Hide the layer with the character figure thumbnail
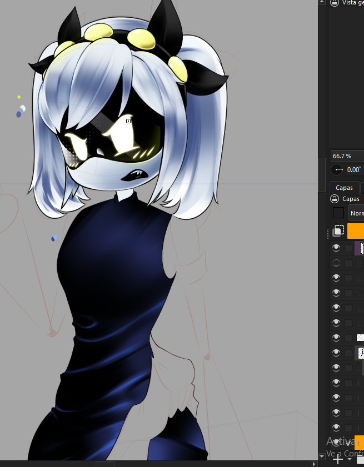 tap(336, 353)
